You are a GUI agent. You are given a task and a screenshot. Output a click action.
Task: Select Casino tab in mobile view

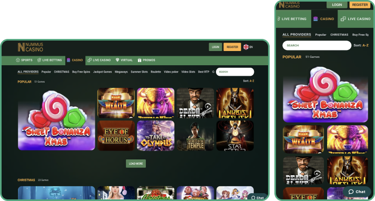coord(324,18)
